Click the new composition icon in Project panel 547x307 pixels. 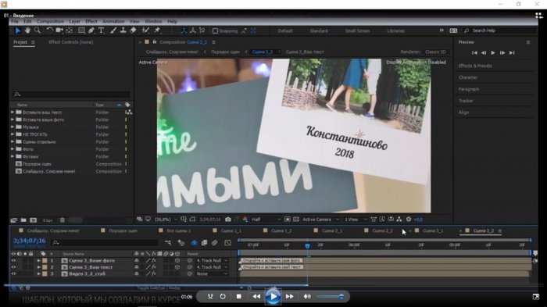point(33,220)
